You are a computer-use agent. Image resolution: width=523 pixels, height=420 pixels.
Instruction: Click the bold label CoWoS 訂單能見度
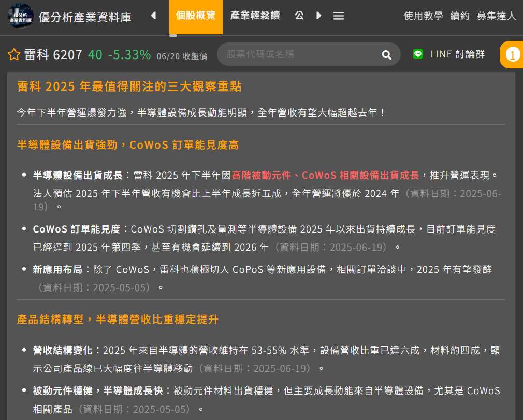[77, 229]
